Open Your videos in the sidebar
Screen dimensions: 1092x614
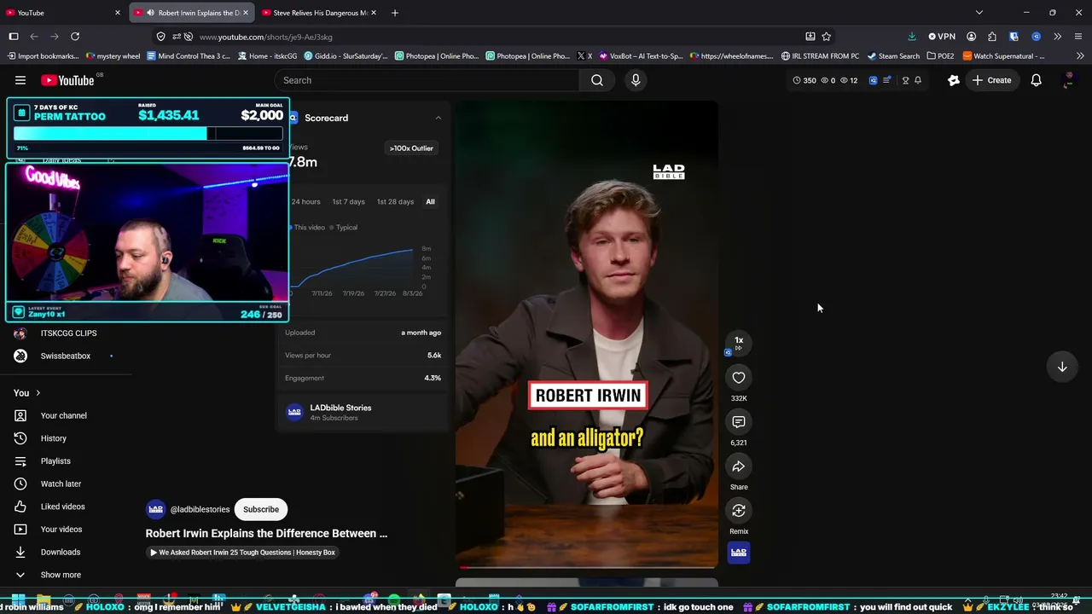[x=61, y=530]
